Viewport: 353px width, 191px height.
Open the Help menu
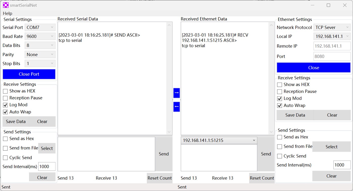(7, 13)
